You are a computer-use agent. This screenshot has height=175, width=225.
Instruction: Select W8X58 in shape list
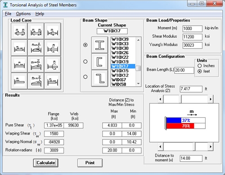[x=123, y=84]
